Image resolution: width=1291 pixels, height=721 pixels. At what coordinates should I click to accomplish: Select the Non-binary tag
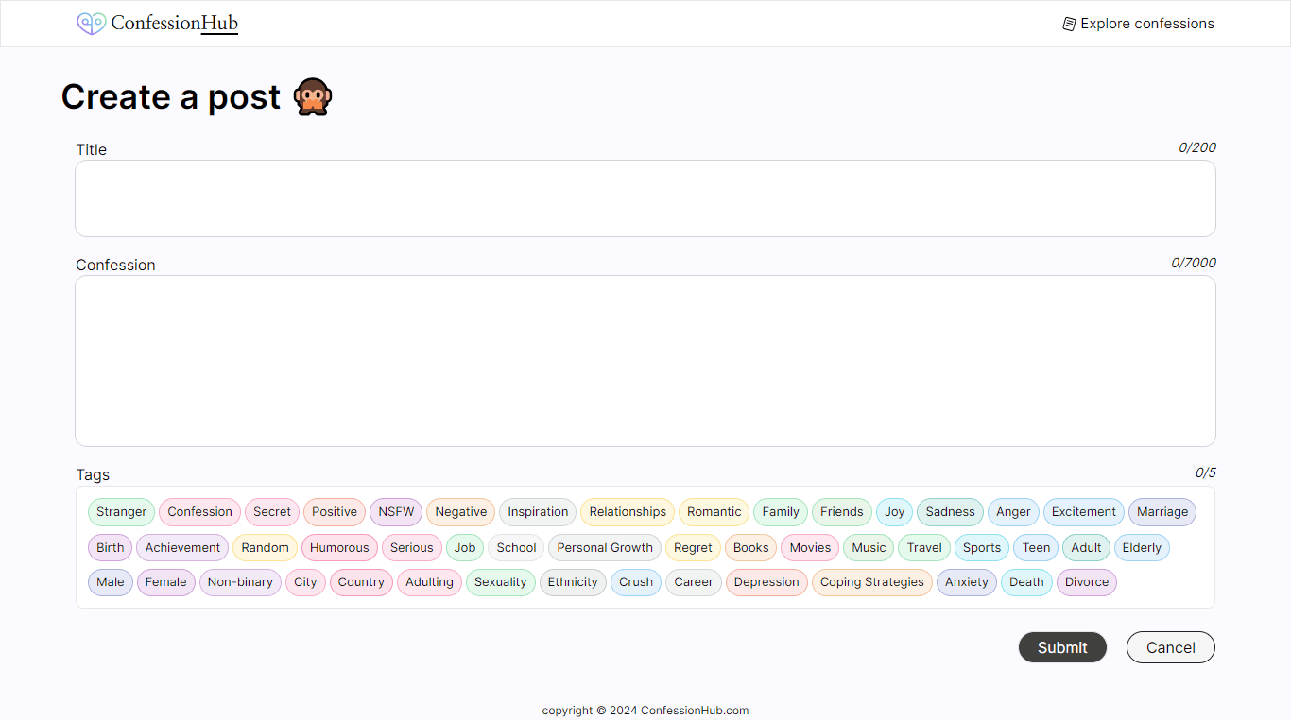240,582
